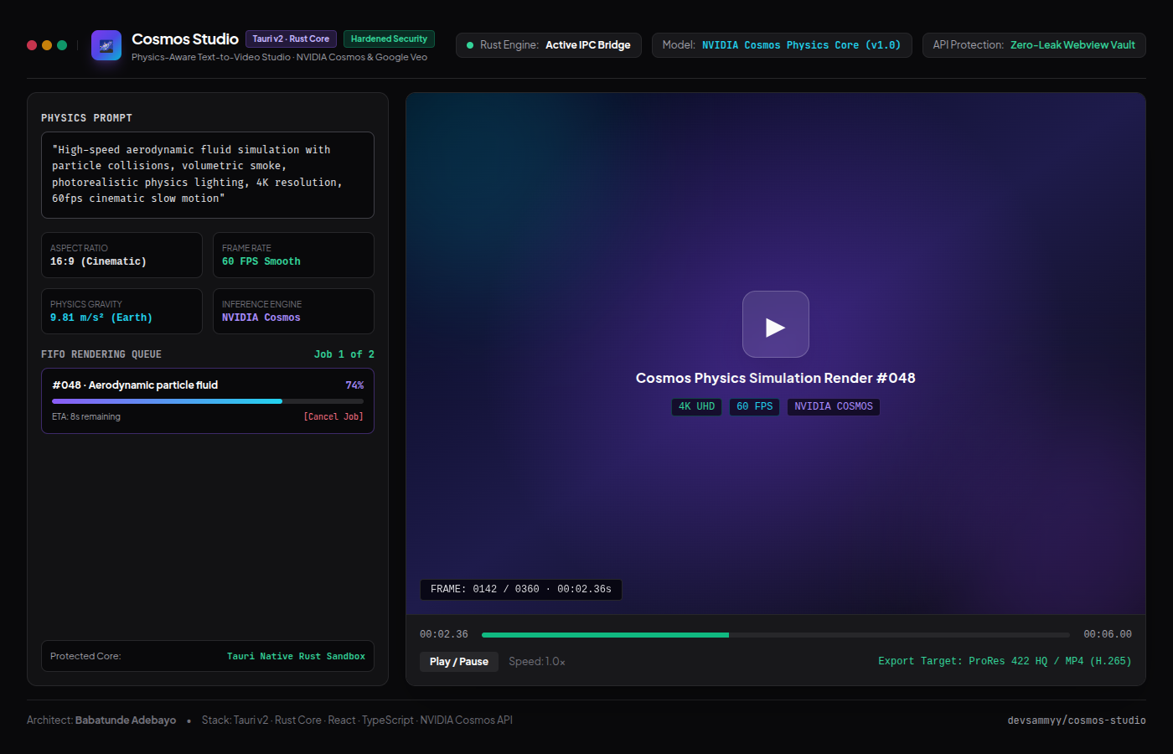The width and height of the screenshot is (1173, 754).
Task: Click the devsammyy/cosmos-studio footer text
Action: pyautogui.click(x=1077, y=720)
